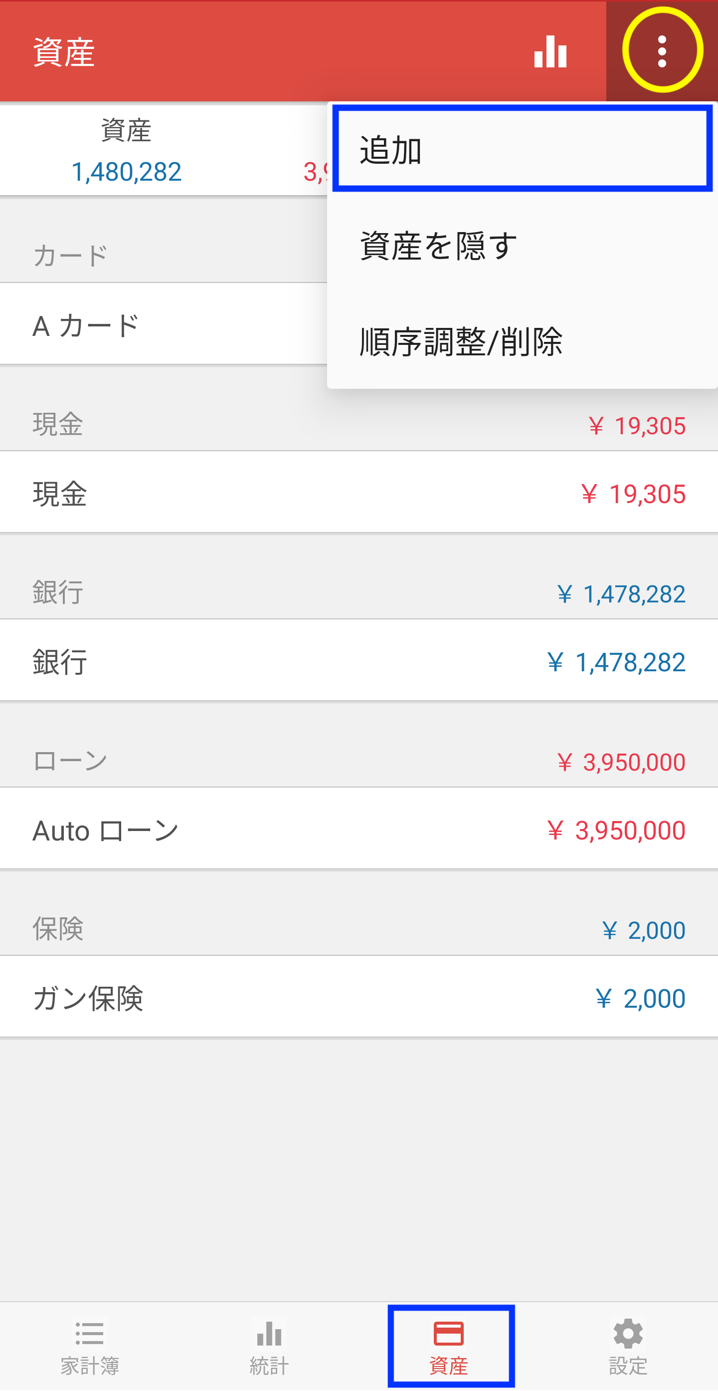Tap the 銀行 group header total
Screen dimensions: 718x1391
620,594
